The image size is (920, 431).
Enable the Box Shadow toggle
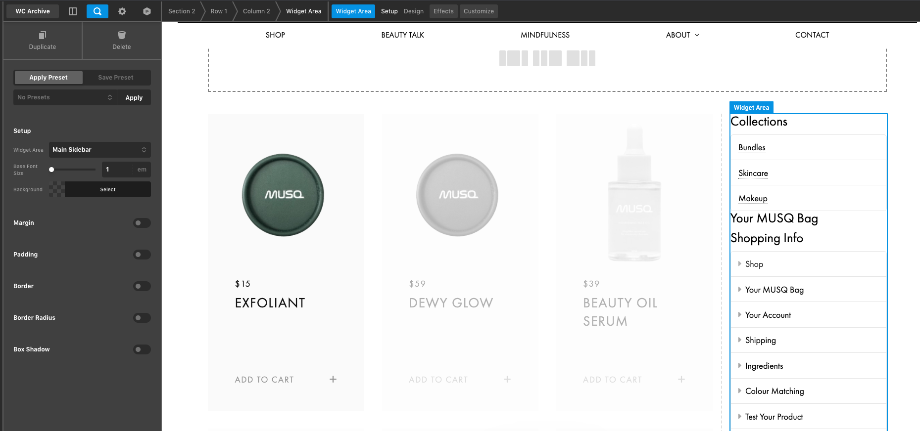tap(142, 349)
